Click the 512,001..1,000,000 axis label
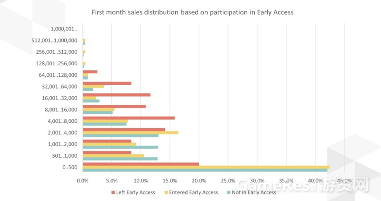The width and height of the screenshot is (381, 201). [54, 40]
